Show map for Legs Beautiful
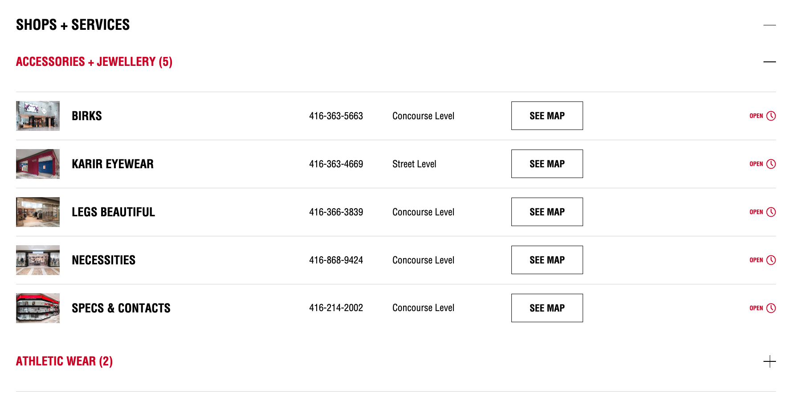 pyautogui.click(x=547, y=212)
